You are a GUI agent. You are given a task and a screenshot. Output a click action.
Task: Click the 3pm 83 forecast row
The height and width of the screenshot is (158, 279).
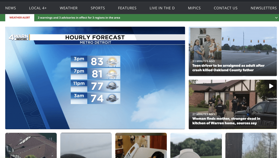click(x=95, y=61)
